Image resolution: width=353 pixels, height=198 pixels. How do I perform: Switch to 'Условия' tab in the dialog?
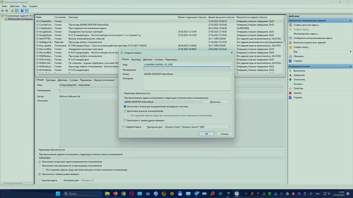coord(159,59)
